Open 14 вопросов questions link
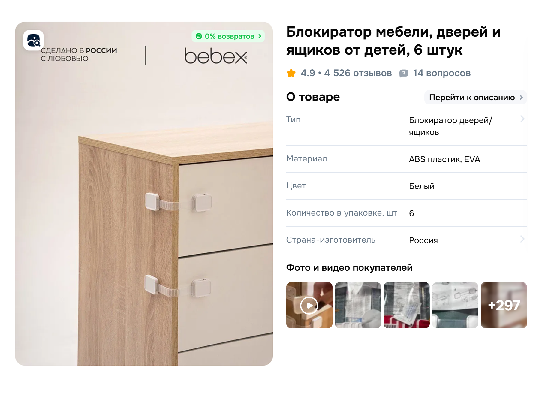This screenshot has height=404, width=545. pyautogui.click(x=442, y=73)
